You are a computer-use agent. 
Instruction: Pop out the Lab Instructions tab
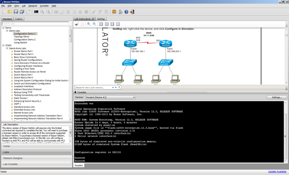(x=93, y=19)
